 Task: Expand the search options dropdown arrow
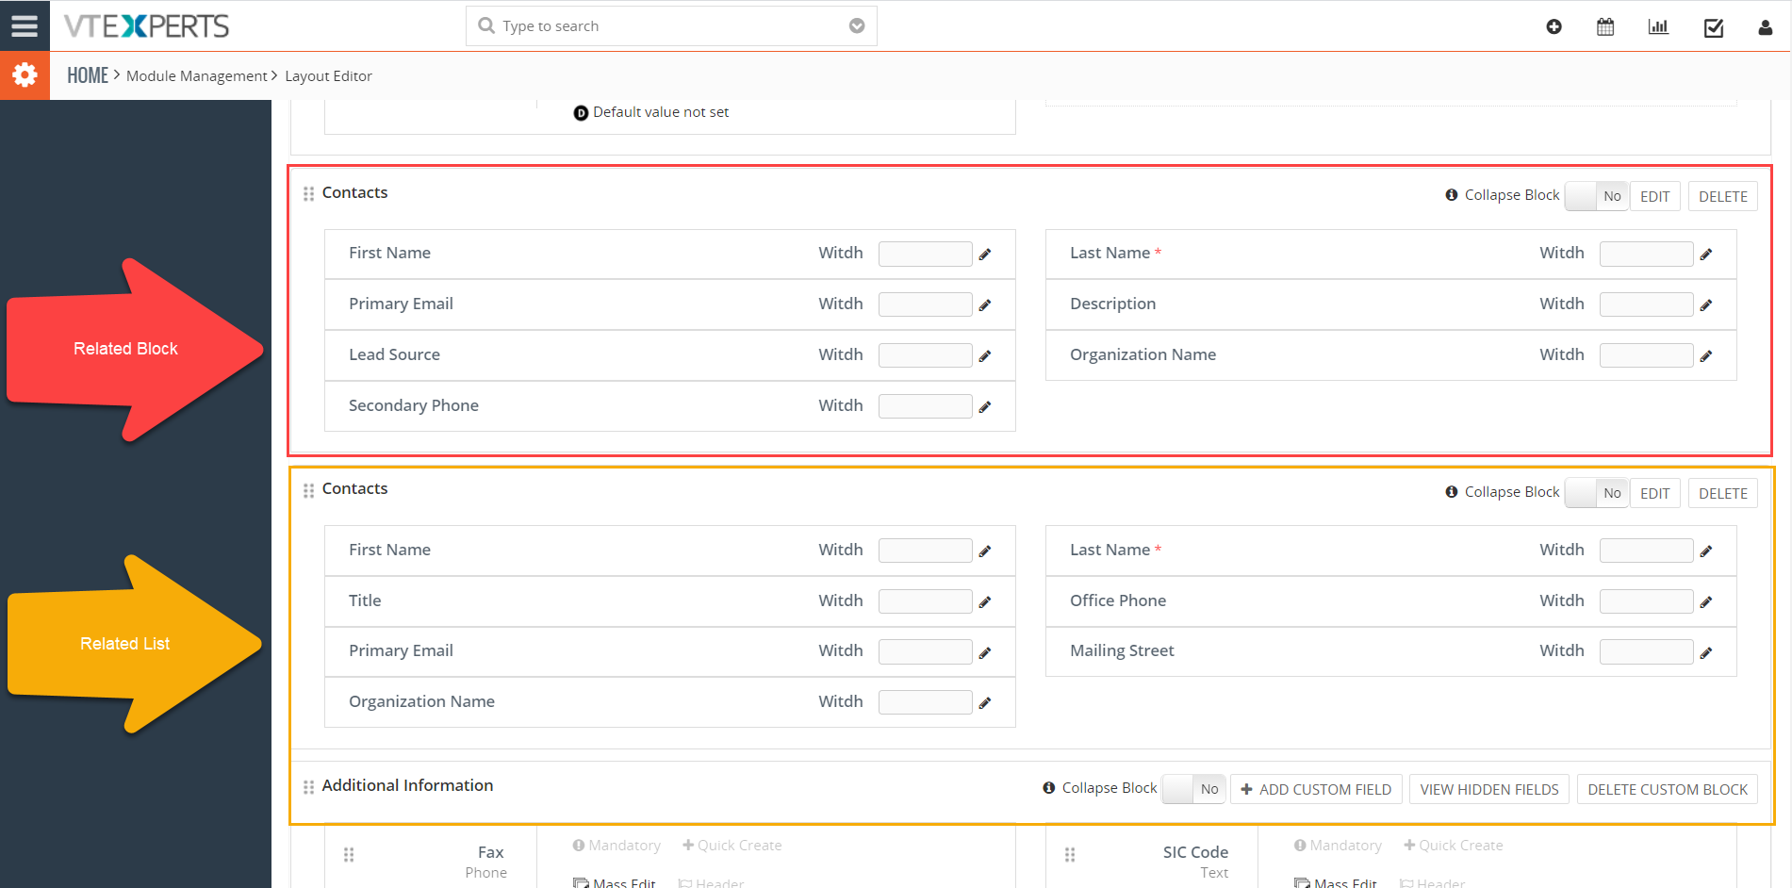click(857, 25)
